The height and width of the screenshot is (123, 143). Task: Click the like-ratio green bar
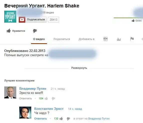point(128,18)
